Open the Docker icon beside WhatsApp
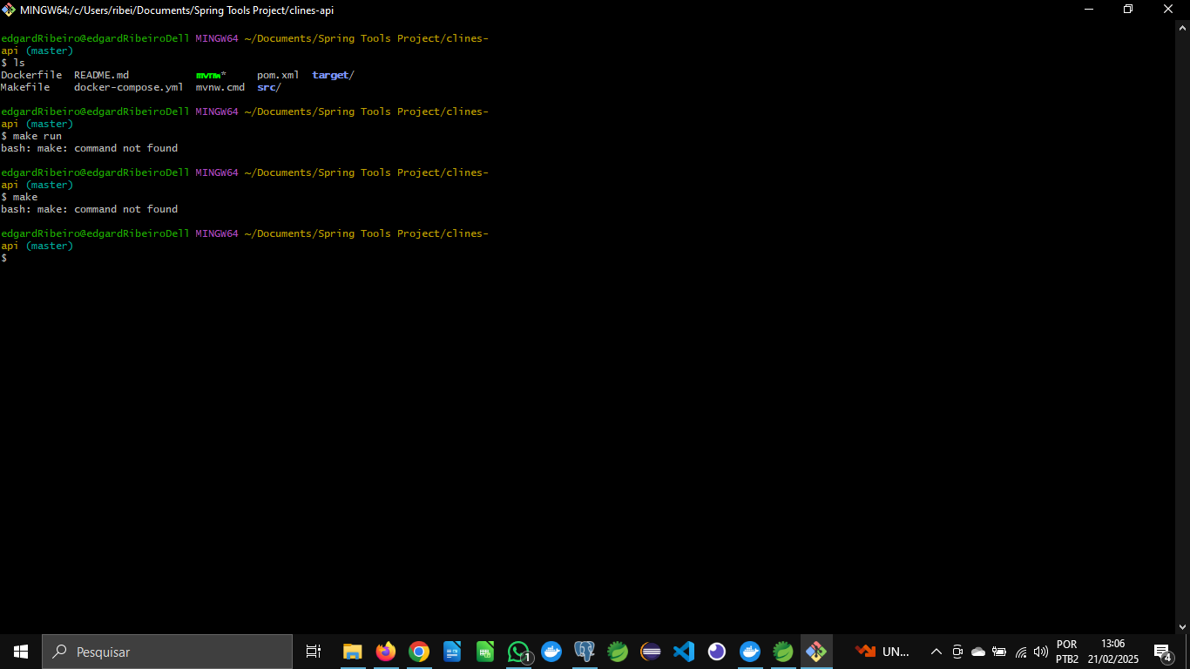1190x669 pixels. 551,652
